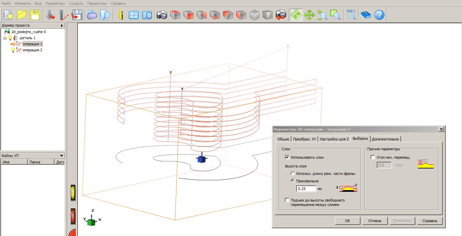
Task: Take a snapshot with the camera icon
Action: (x=162, y=15)
